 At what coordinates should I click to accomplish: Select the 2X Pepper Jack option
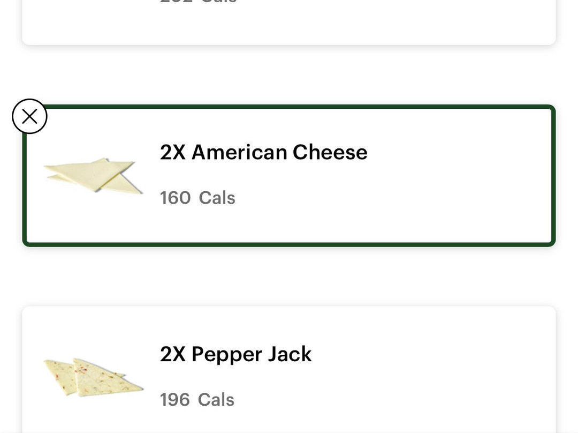[x=289, y=370]
